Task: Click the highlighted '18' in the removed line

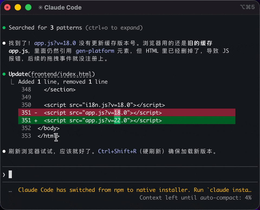Action: click(x=117, y=113)
